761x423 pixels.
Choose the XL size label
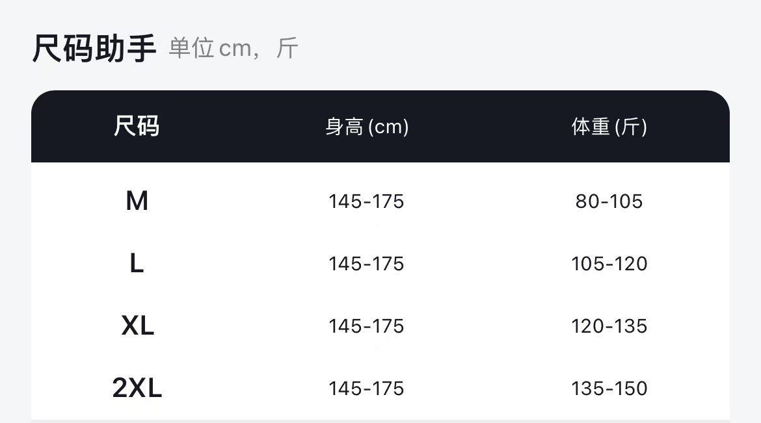[137, 326]
